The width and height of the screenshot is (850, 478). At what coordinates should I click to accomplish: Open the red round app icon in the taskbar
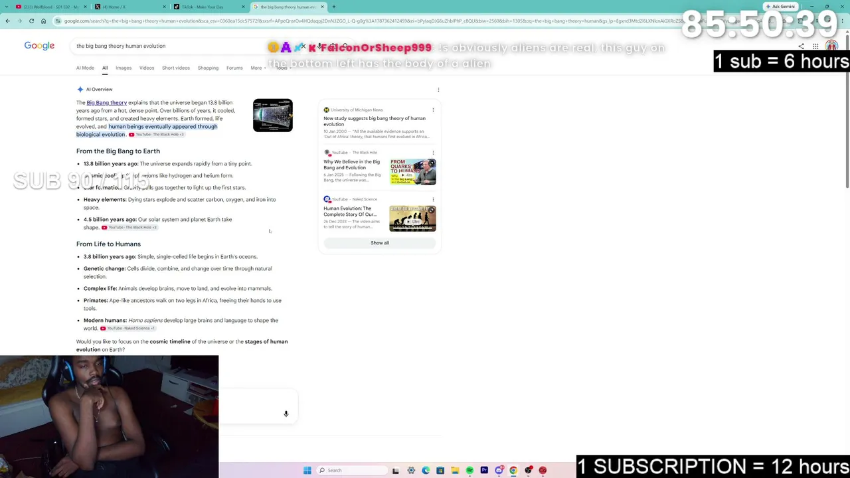pyautogui.click(x=543, y=471)
